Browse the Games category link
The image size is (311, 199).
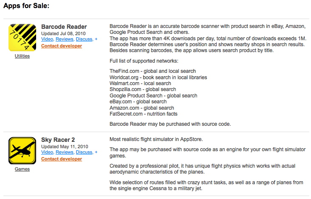pos(22,169)
